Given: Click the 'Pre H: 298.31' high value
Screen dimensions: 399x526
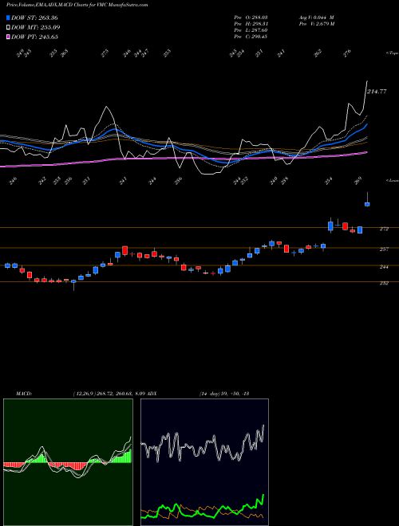Looking at the screenshot, I should tap(251, 24).
